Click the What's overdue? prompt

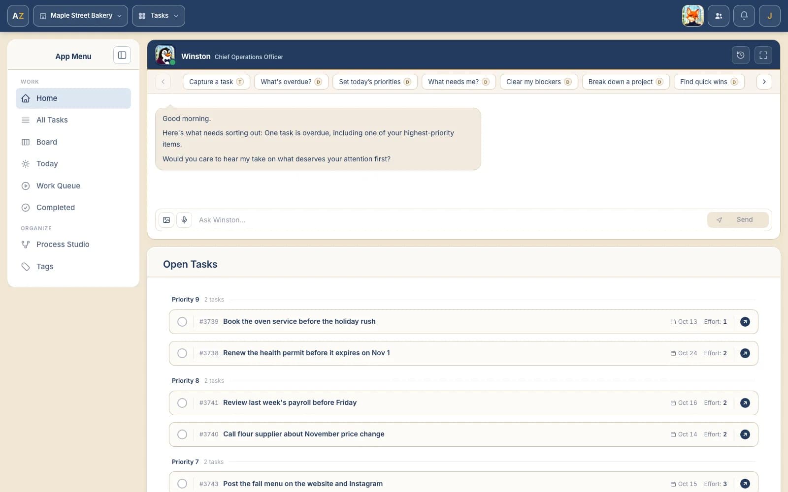(291, 82)
